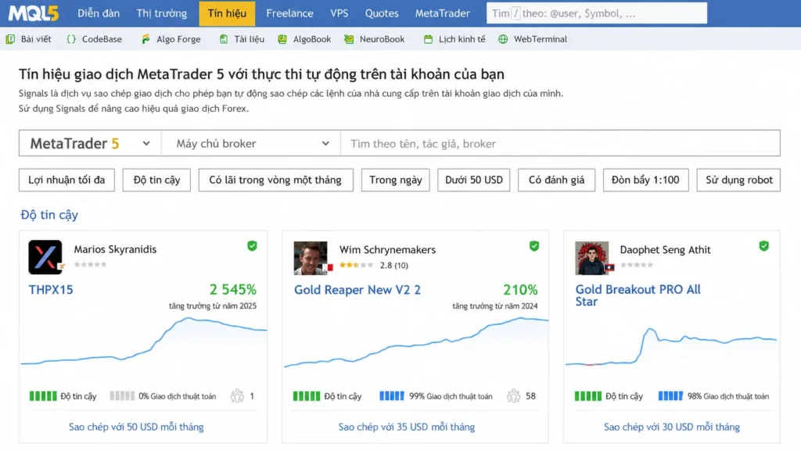The height and width of the screenshot is (450, 801).
Task: Click the MQL5 logo
Action: coord(33,13)
